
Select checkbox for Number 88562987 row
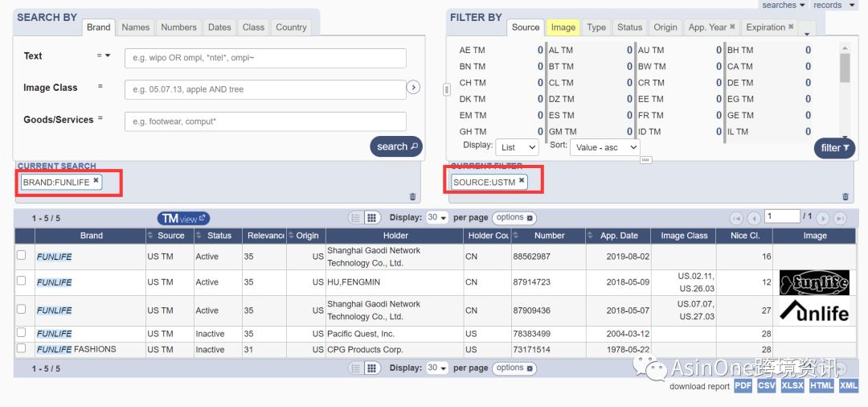pos(21,255)
